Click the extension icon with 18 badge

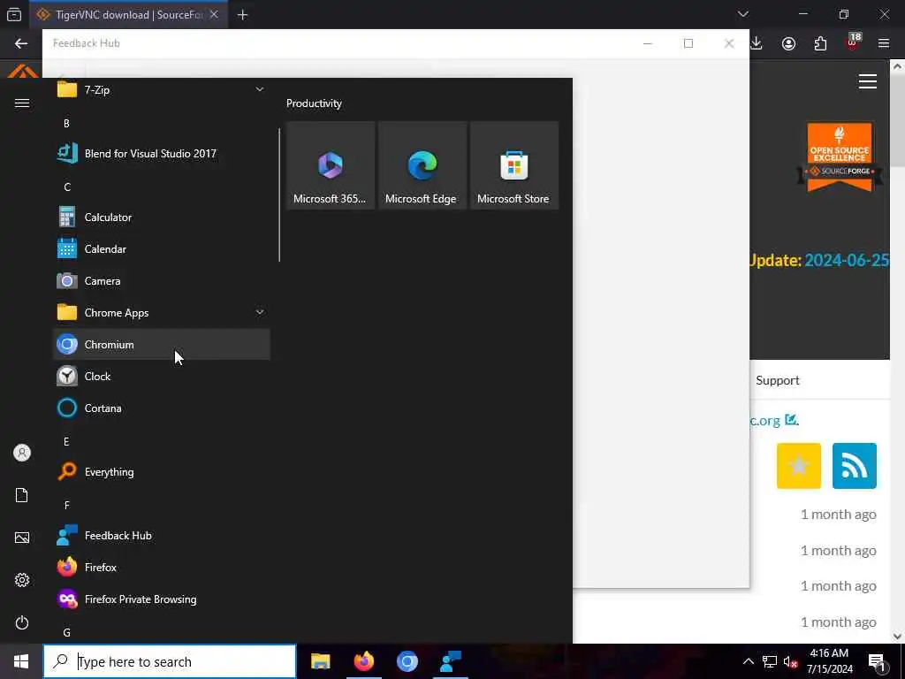tap(853, 42)
